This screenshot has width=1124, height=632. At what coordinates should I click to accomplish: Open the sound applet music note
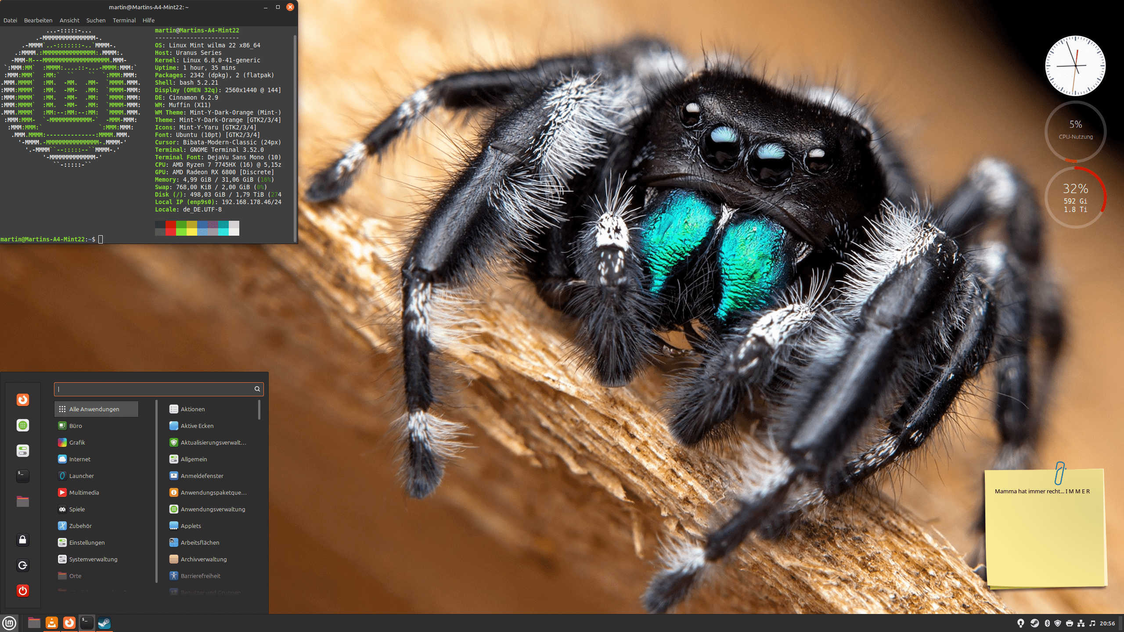pyautogui.click(x=1092, y=623)
